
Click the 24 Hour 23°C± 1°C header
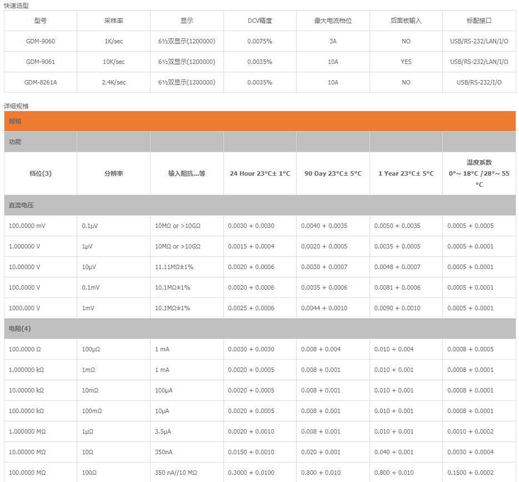click(x=260, y=173)
